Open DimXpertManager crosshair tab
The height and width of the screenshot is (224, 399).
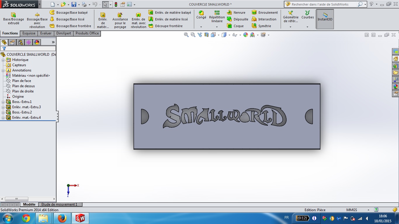29,42
